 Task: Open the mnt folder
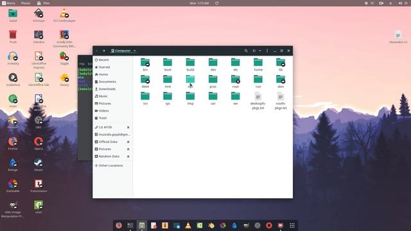168,81
